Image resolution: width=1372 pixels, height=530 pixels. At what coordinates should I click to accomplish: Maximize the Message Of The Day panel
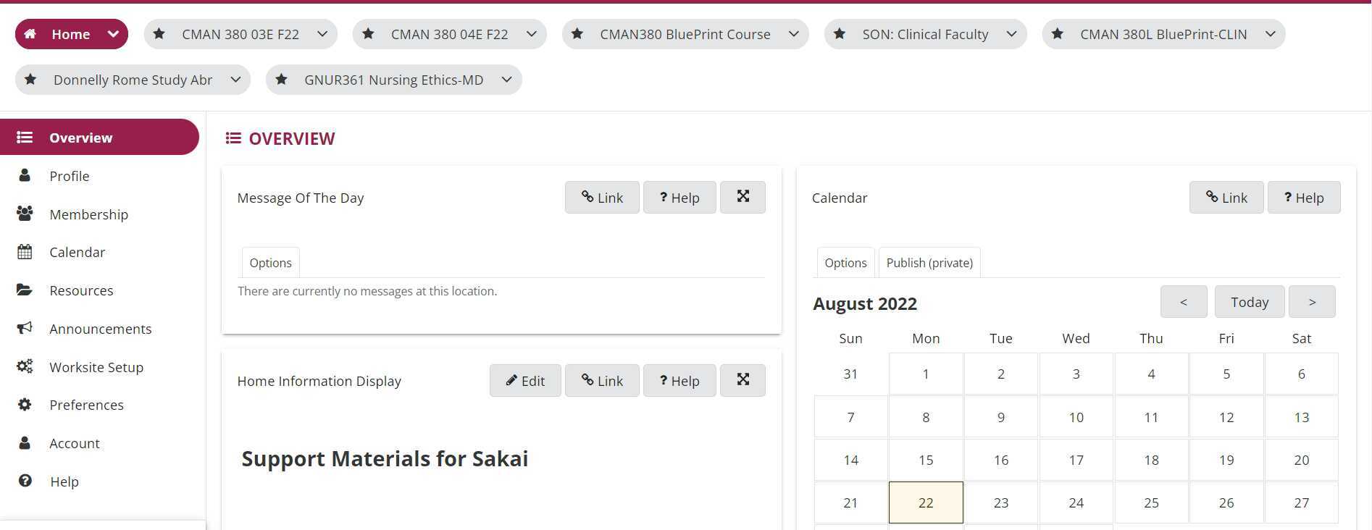click(743, 197)
